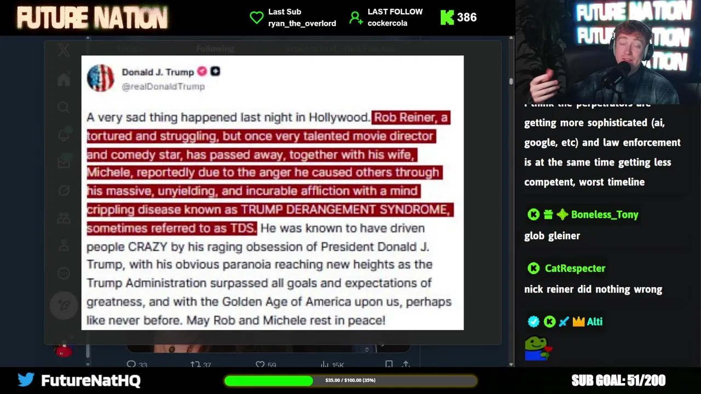701x394 pixels.
Task: Bookmark the post below the image
Action: click(x=388, y=364)
